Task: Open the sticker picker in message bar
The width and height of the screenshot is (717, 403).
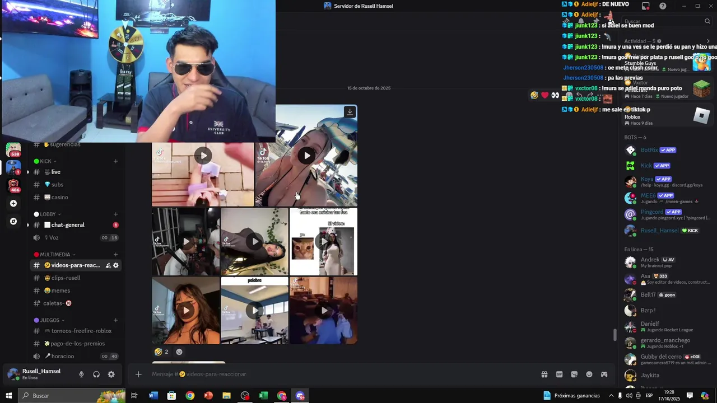Action: (574, 374)
